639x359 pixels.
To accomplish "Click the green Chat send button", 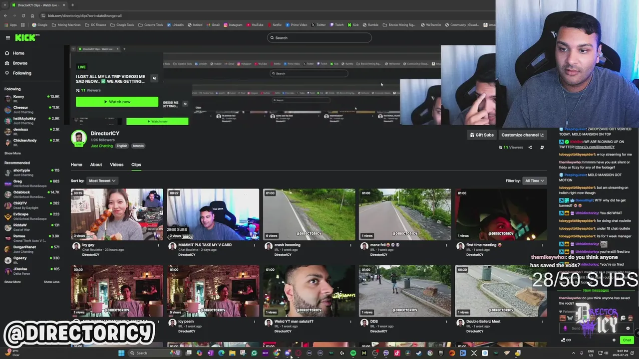I will [x=627, y=340].
